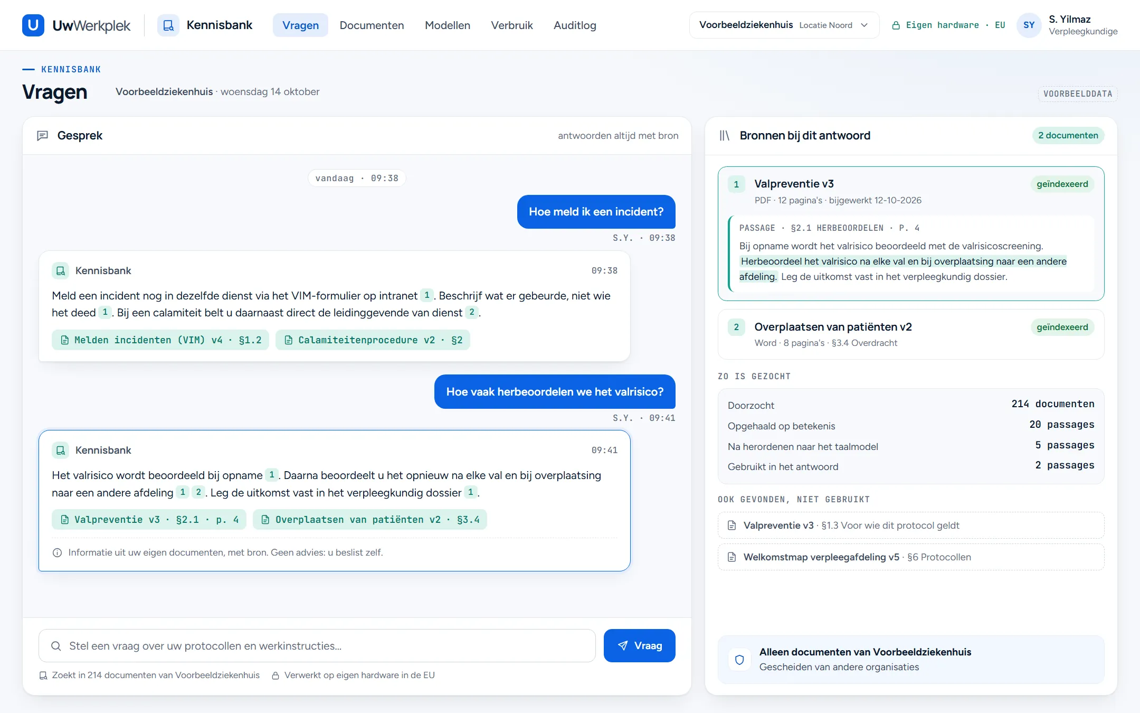Open Valpreventie v3 §2.1 p. 4 chip
The width and height of the screenshot is (1140, 713).
click(149, 520)
